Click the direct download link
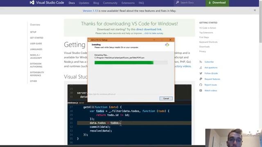The width and height of the screenshot is (262, 147). [149, 29]
